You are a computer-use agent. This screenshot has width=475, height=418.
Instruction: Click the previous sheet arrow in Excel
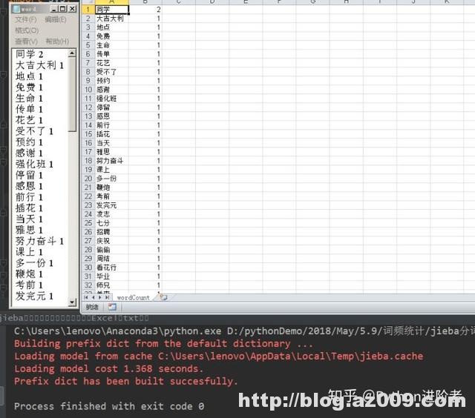coord(93,298)
